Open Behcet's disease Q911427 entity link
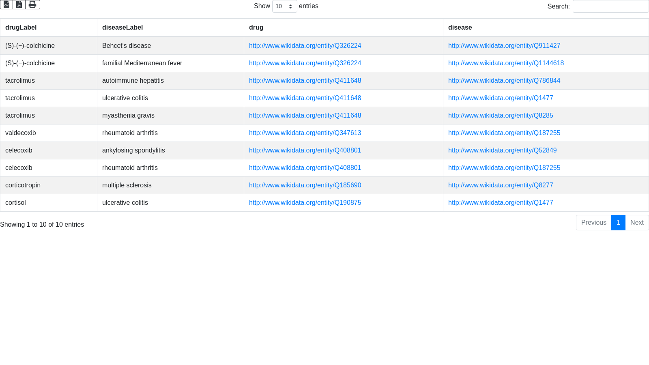The width and height of the screenshot is (649, 365). [x=504, y=46]
